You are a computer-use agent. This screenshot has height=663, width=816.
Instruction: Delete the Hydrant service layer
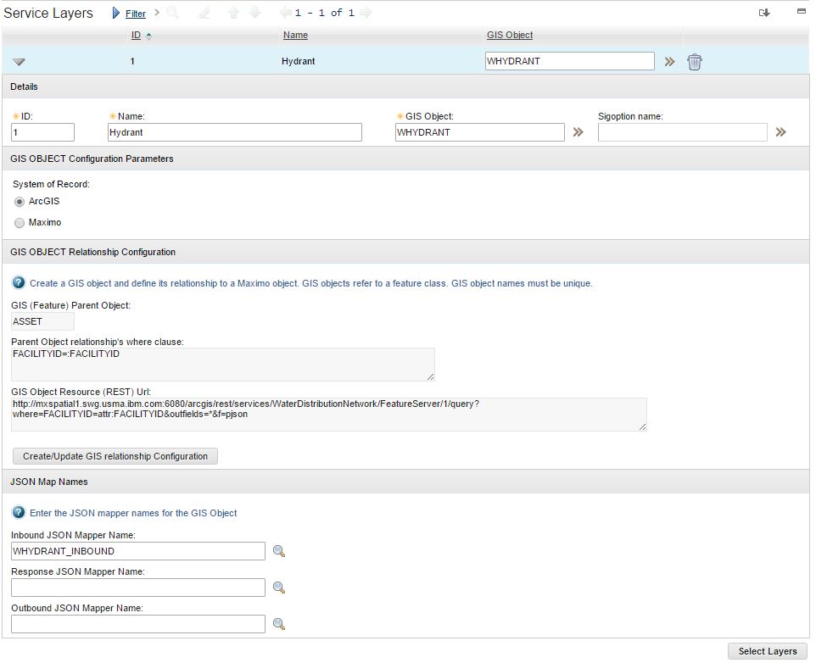tap(695, 61)
